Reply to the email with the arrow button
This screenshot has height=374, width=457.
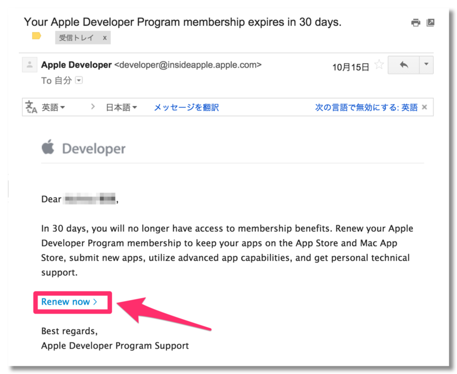(404, 65)
